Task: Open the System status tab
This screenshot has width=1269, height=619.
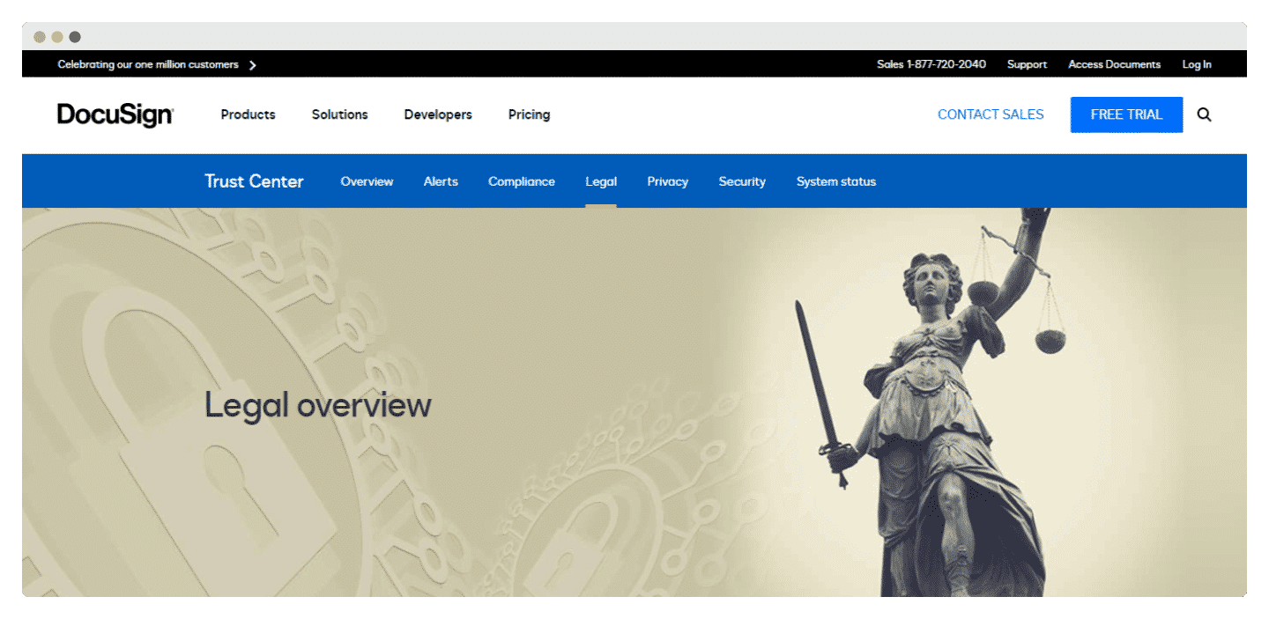Action: pyautogui.click(x=836, y=181)
